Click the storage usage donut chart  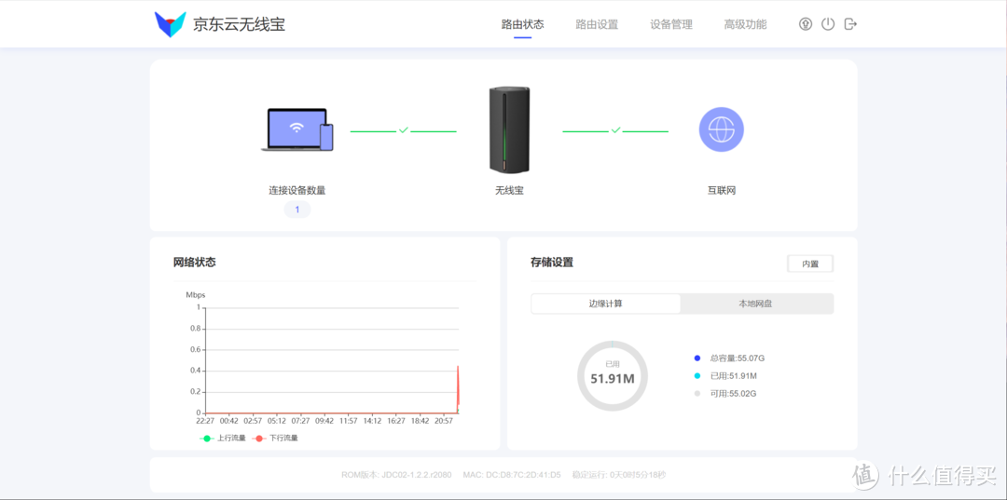pos(613,375)
